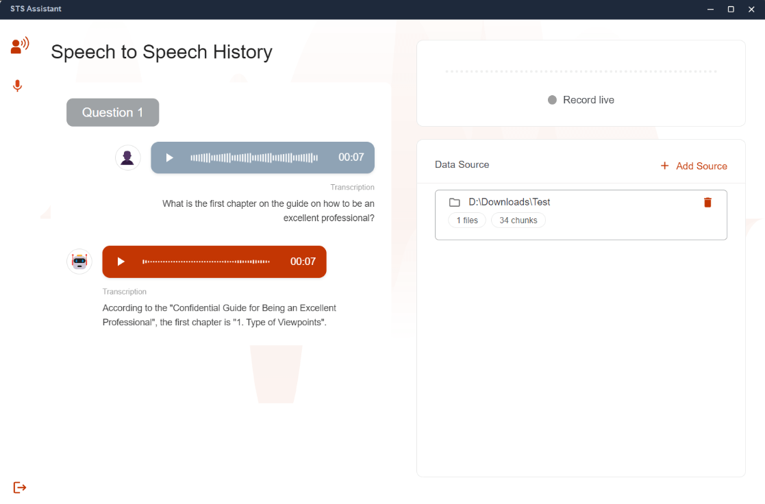Toggle Record live on
765x504 pixels.
click(588, 99)
